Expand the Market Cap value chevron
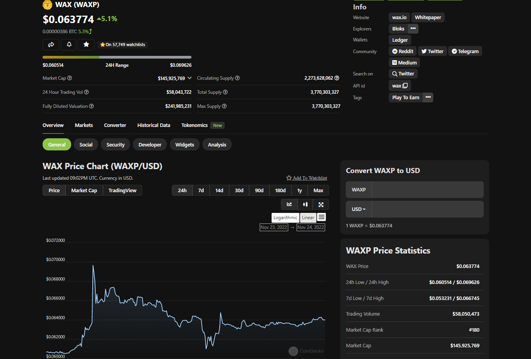Image resolution: width=531 pixels, height=359 pixels. tap(190, 78)
